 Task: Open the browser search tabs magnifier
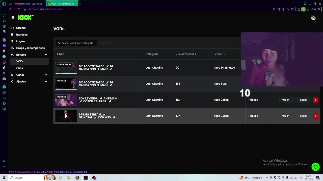click(305, 4)
